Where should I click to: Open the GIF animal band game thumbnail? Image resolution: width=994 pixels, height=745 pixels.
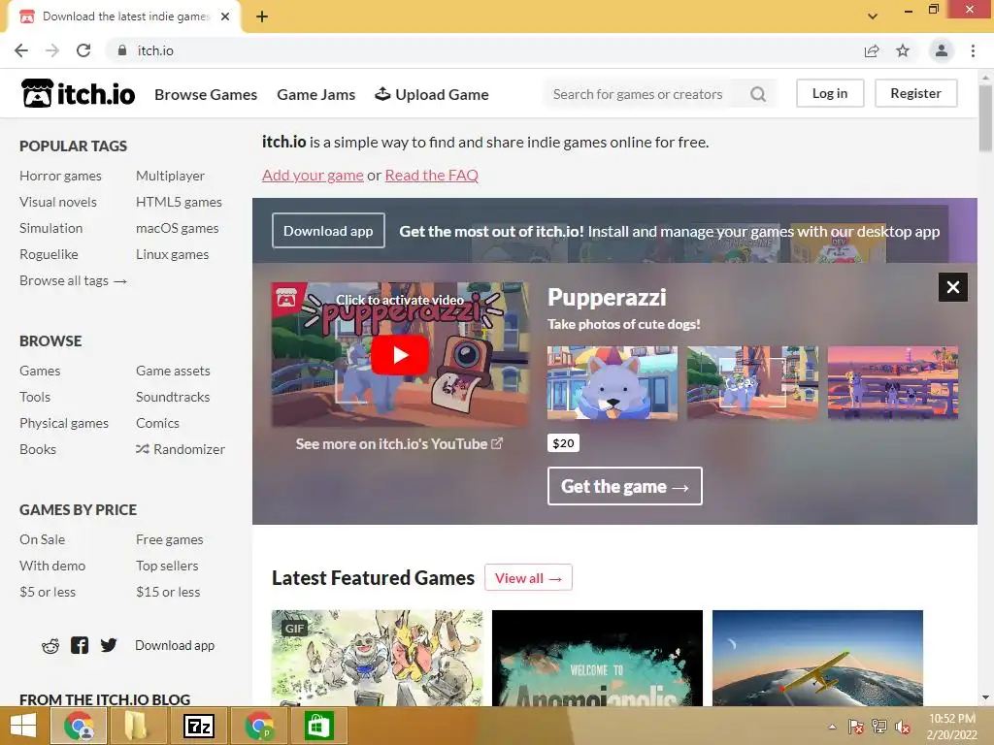(378, 658)
